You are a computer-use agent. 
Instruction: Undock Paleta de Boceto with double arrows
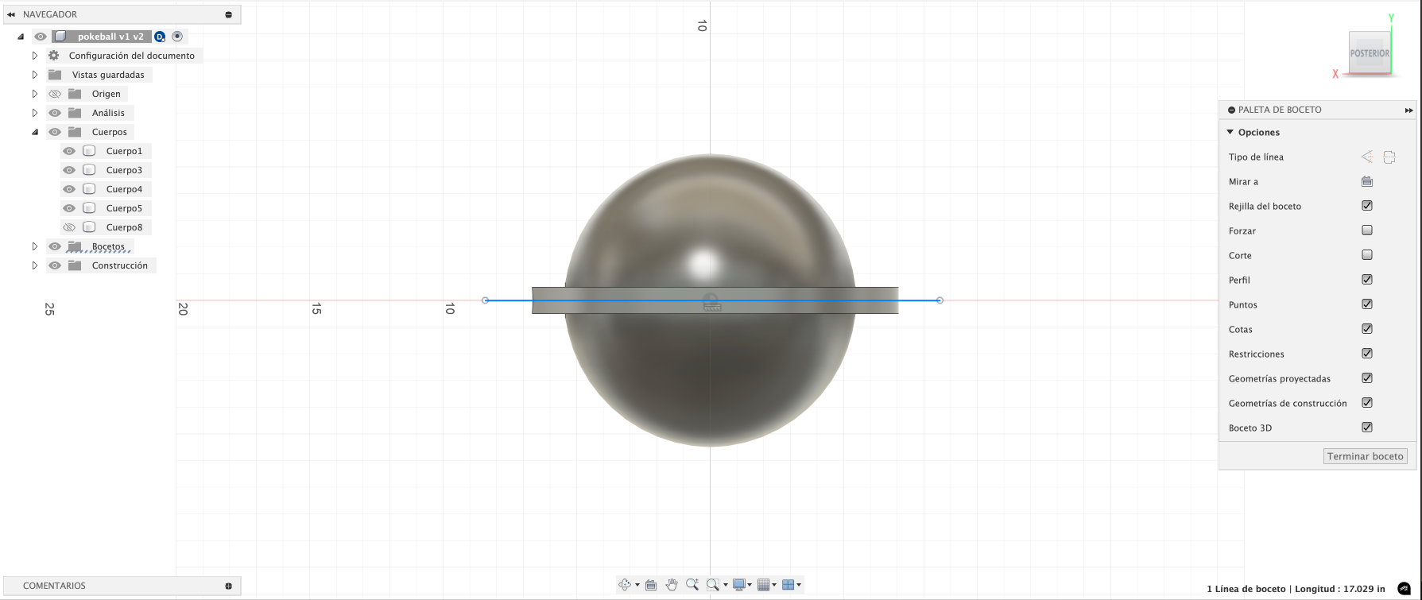coord(1409,110)
